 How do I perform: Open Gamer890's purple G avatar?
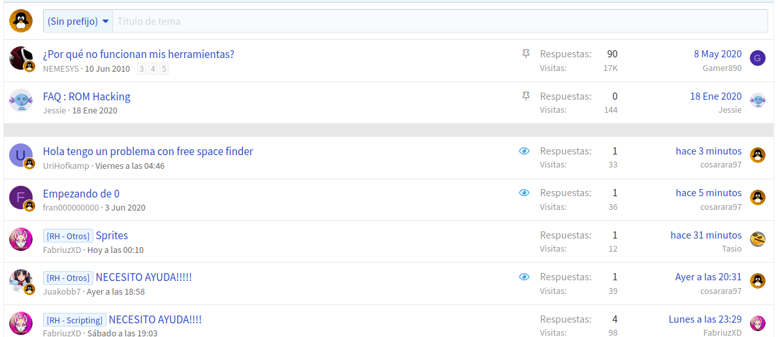[757, 58]
